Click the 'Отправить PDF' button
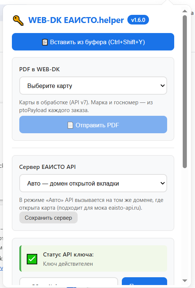Viewport: 195px width, 288px height. point(93,125)
